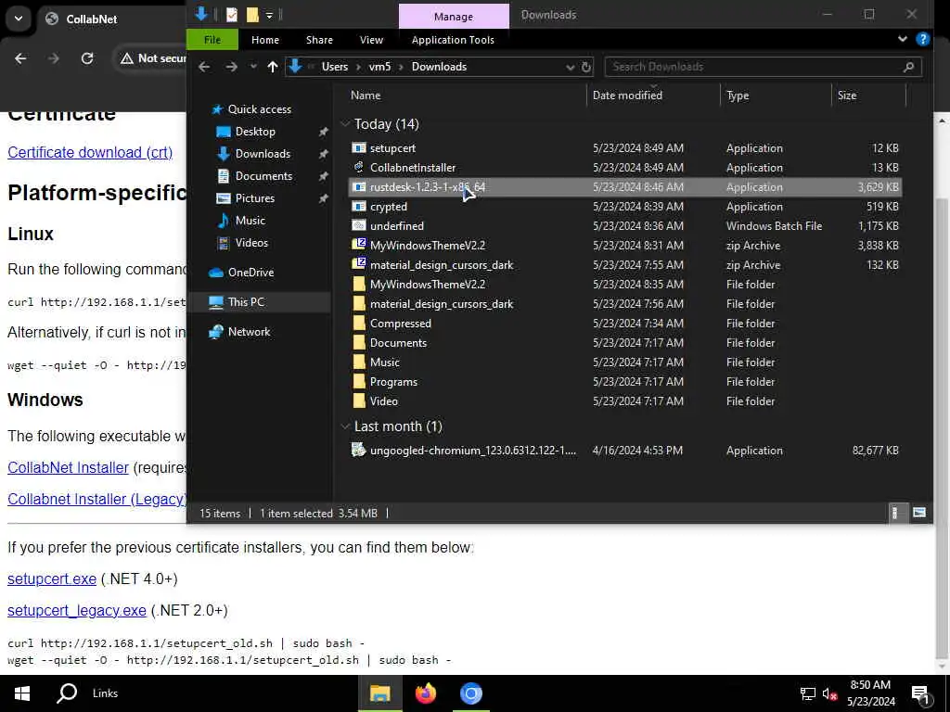Refresh the Downloads folder view
Image resolution: width=950 pixels, height=712 pixels.
coord(586,67)
